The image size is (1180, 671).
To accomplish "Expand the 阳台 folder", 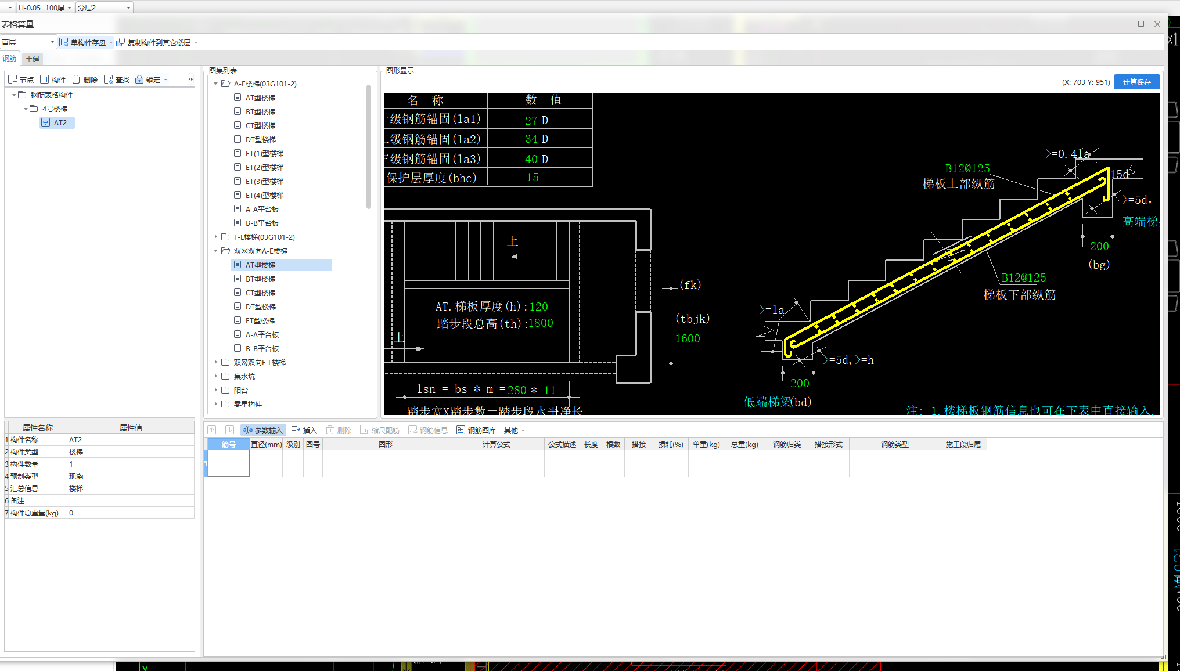I will coord(216,390).
